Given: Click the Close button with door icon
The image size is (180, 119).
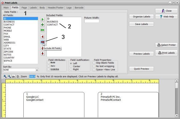Looking at the screenshot, I should click(x=166, y=11).
